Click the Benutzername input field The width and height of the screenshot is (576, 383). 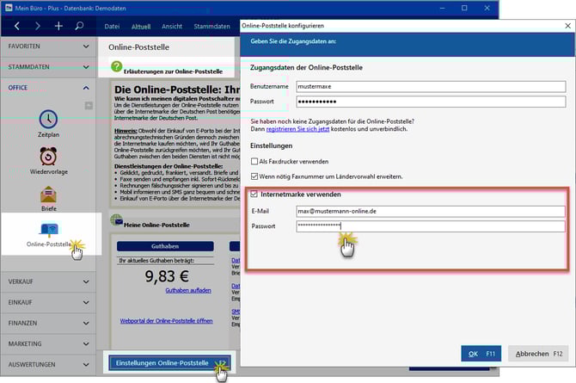[x=431, y=86]
